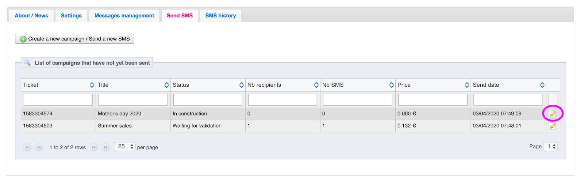584x182 pixels.
Task: Sort campaigns by Ticket column
Action: [92, 85]
